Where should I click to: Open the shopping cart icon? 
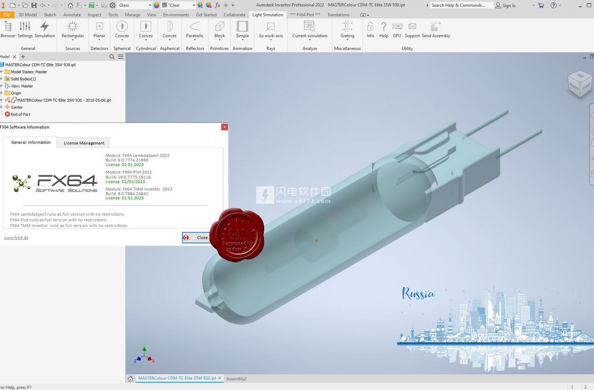tap(541, 5)
